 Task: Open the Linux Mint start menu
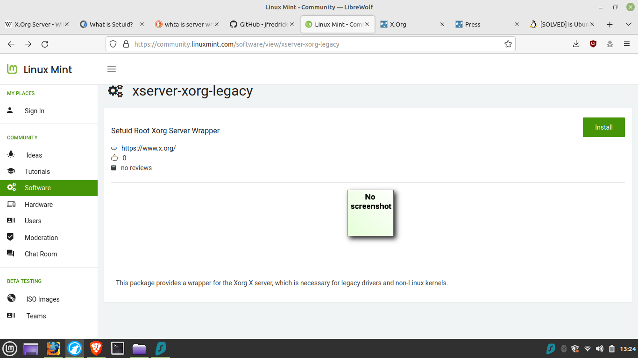(x=10, y=349)
